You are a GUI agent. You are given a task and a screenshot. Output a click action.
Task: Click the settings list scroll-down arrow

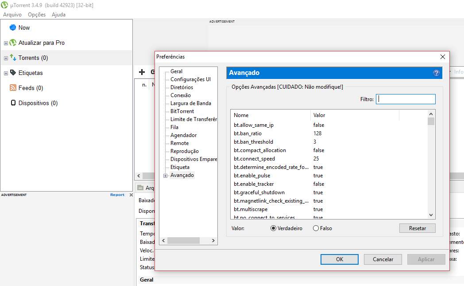(x=431, y=215)
